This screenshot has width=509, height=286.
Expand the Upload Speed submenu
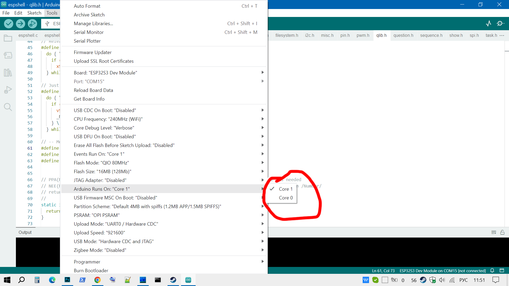click(x=164, y=233)
